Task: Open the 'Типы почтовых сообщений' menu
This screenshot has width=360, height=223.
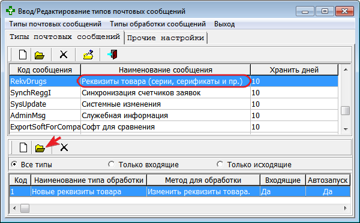Action: click(55, 24)
